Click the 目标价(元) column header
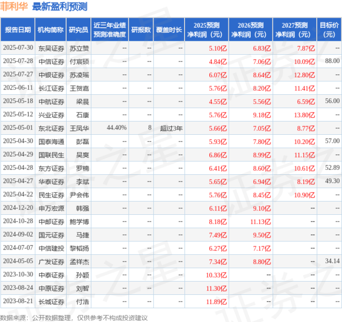Screen dimensions: 342x322 point(329,30)
